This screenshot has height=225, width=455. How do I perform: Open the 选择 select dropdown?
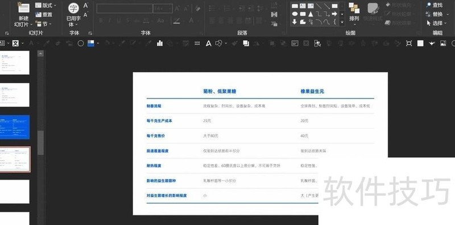tap(436, 23)
